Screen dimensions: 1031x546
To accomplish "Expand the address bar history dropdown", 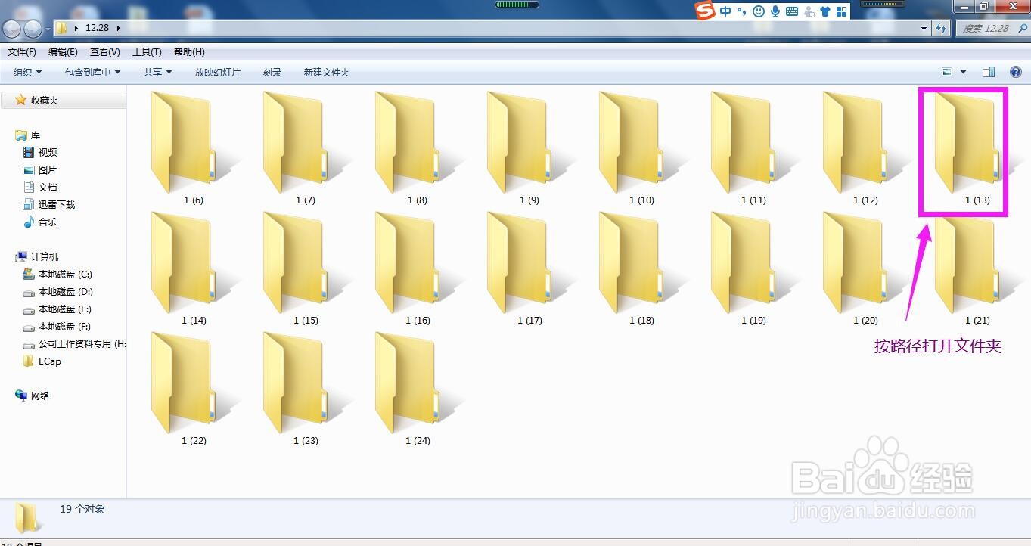I will click(x=924, y=28).
